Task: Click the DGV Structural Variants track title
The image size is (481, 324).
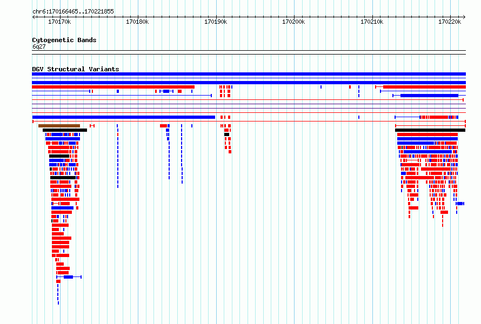Action: pos(76,69)
